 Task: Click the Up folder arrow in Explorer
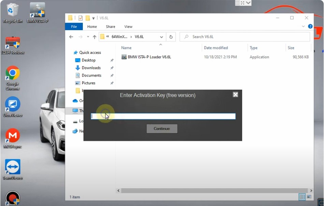94,37
